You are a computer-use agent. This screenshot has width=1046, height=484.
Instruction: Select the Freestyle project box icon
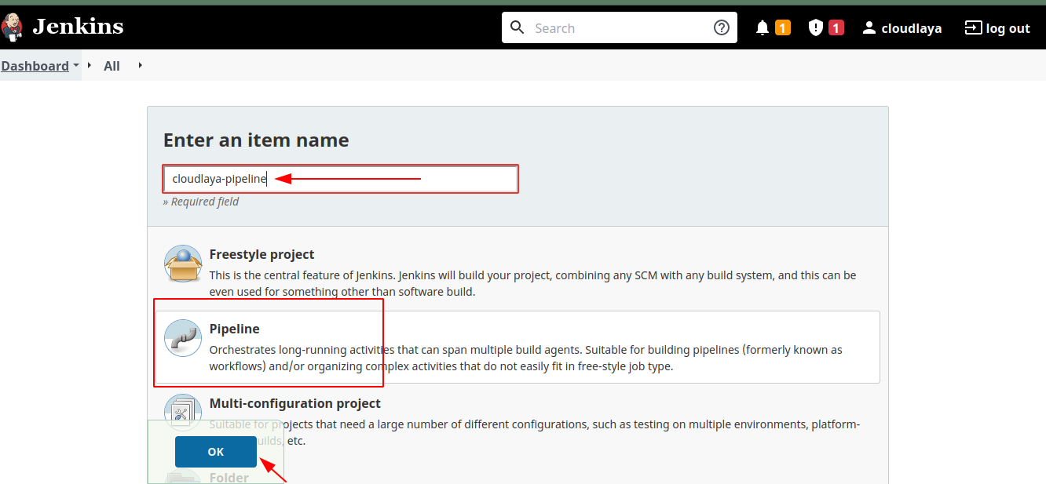(183, 264)
